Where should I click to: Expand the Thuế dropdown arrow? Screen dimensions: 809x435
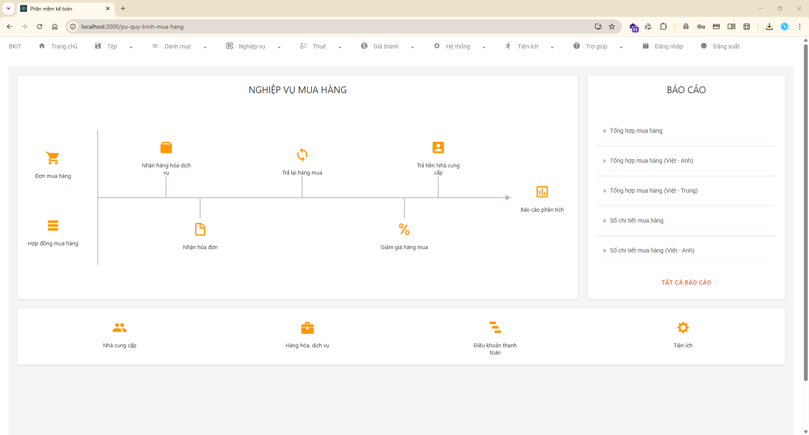pos(340,47)
